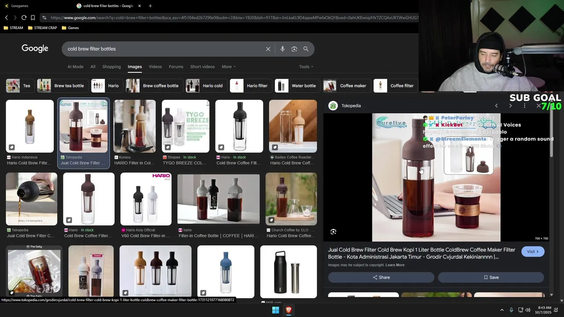Share the selected image
564x317 pixels.
pyautogui.click(x=381, y=277)
